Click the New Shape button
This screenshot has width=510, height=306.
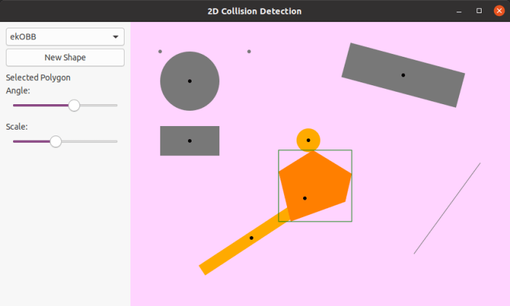[65, 58]
